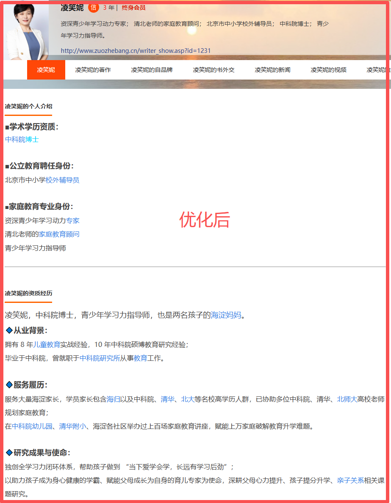Follow the 儿童教育 link

(47, 344)
